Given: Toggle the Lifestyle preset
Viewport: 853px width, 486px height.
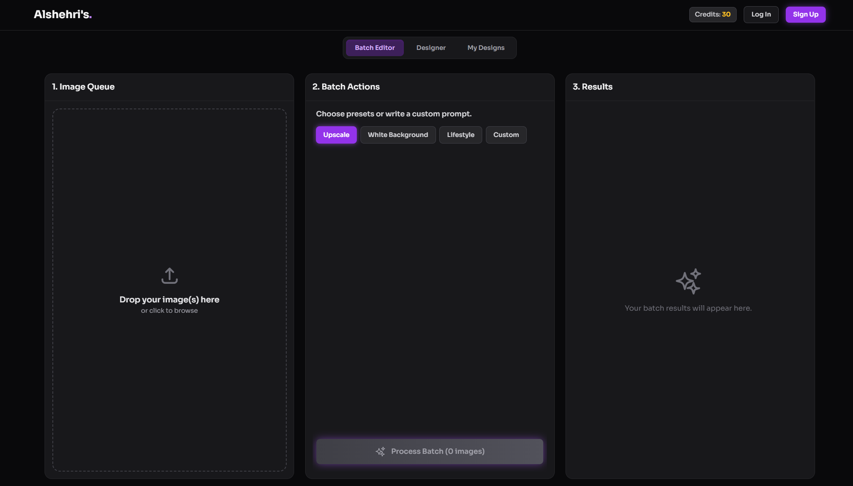Looking at the screenshot, I should (x=460, y=135).
